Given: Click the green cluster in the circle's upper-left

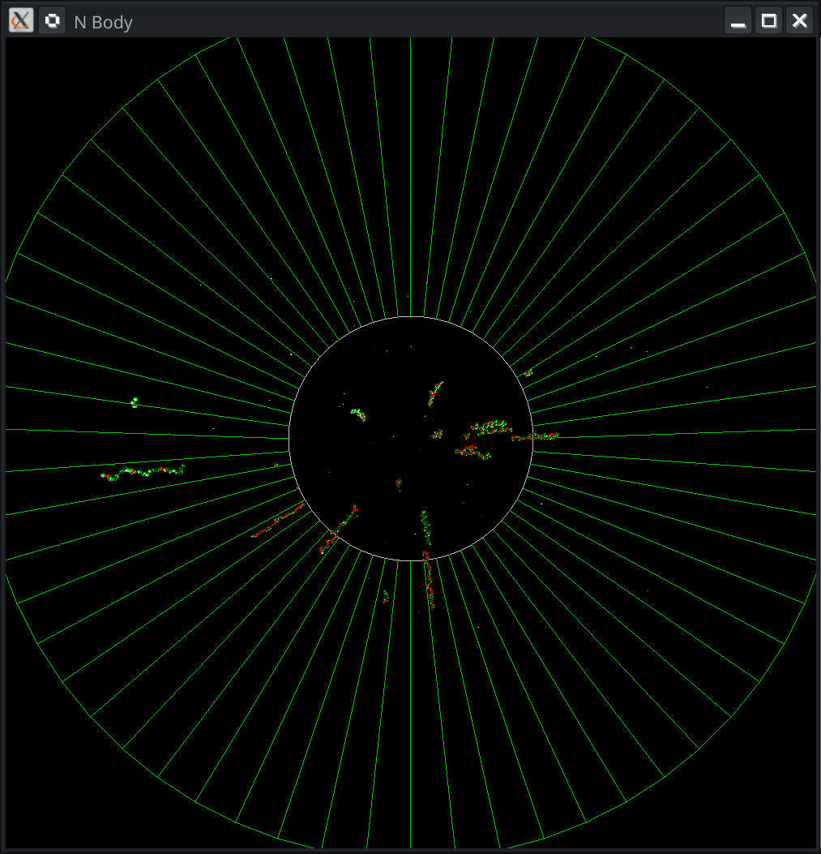Looking at the screenshot, I should pyautogui.click(x=357, y=414).
